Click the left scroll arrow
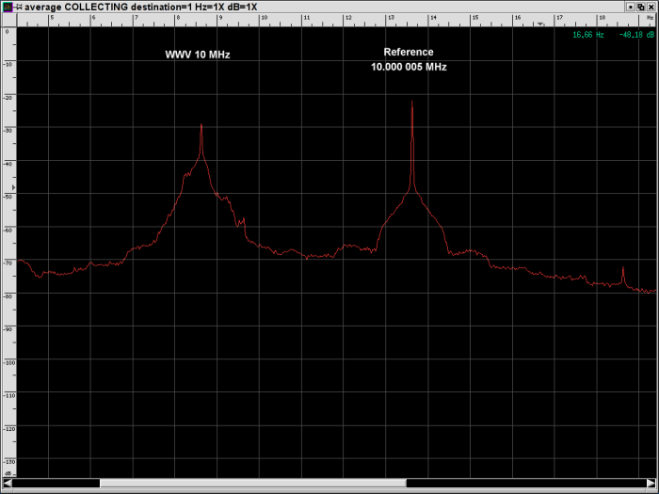 (x=8, y=483)
